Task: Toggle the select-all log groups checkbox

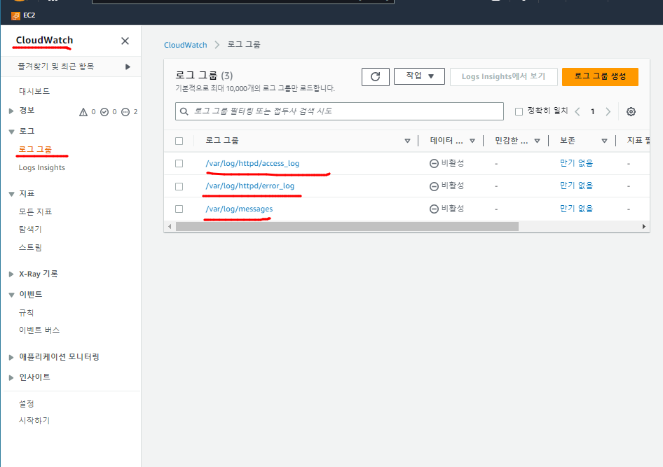Action: click(179, 141)
